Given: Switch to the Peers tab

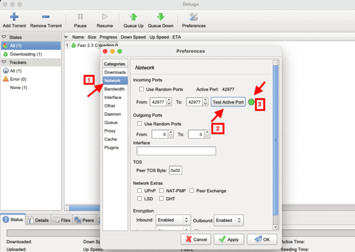Looking at the screenshot, I should coord(84,220).
